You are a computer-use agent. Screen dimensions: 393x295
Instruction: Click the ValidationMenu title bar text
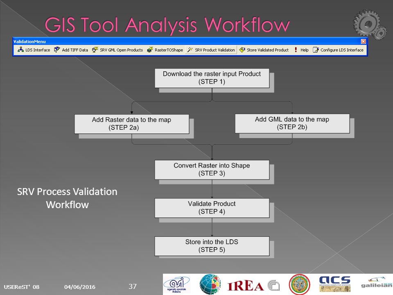[29, 41]
